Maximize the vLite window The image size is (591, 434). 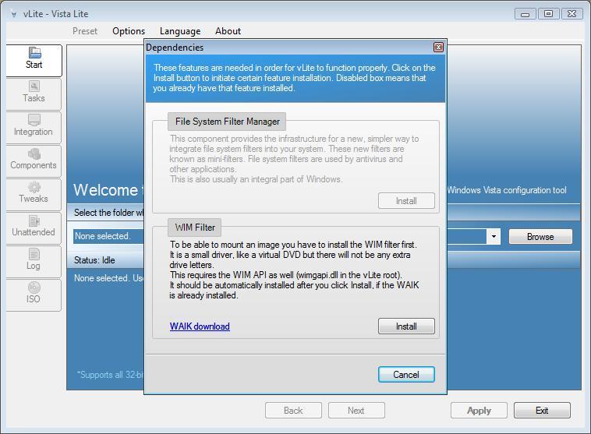tap(548, 14)
